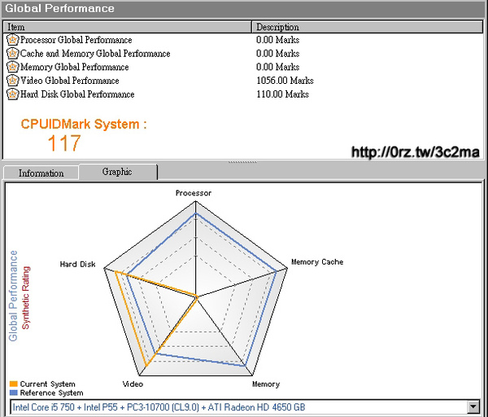
Task: Select the Processor Global Performance row text
Action: [76, 40]
